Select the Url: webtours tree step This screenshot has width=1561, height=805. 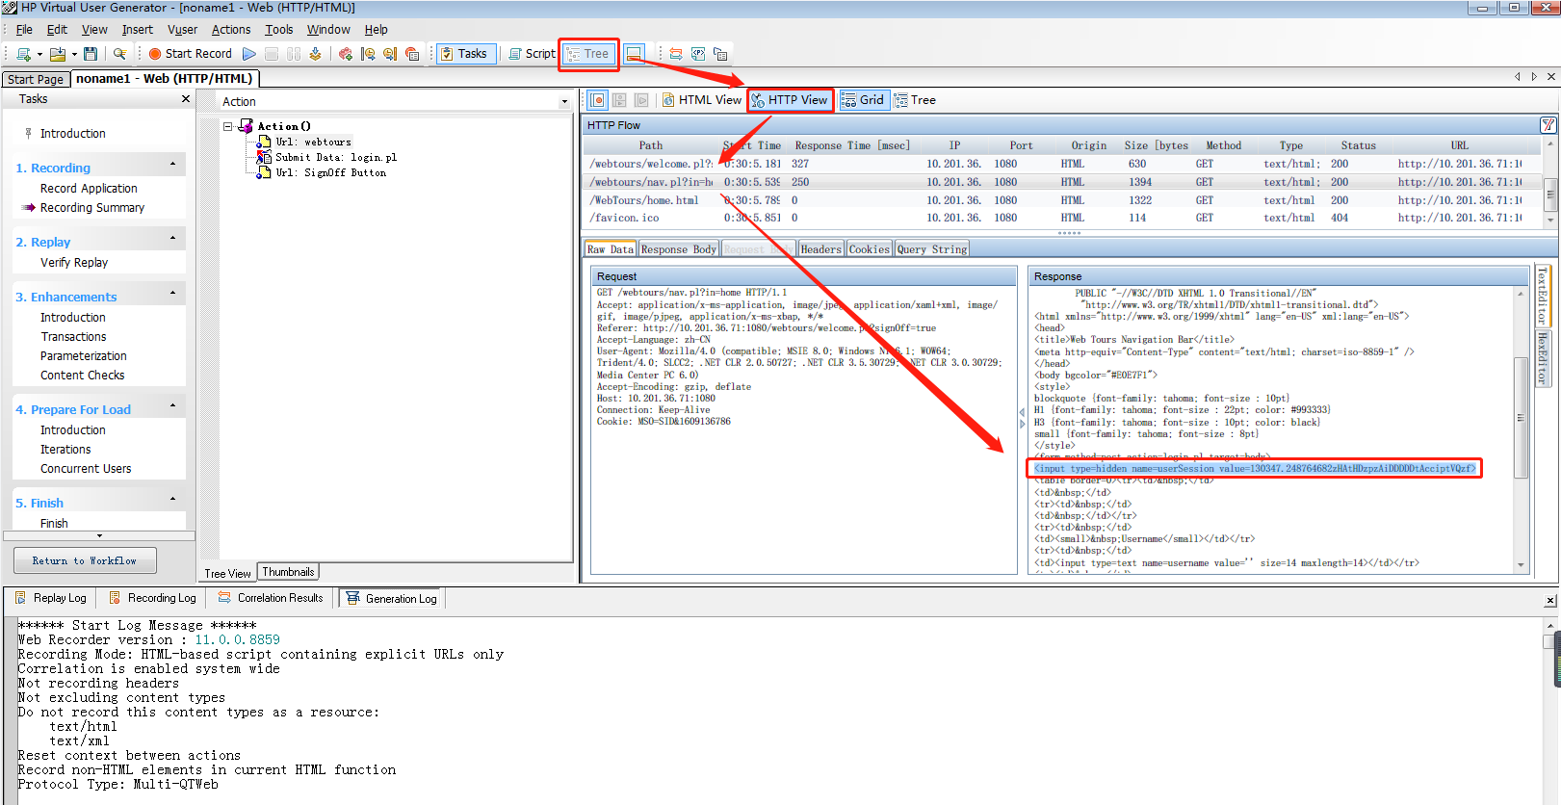click(x=313, y=142)
